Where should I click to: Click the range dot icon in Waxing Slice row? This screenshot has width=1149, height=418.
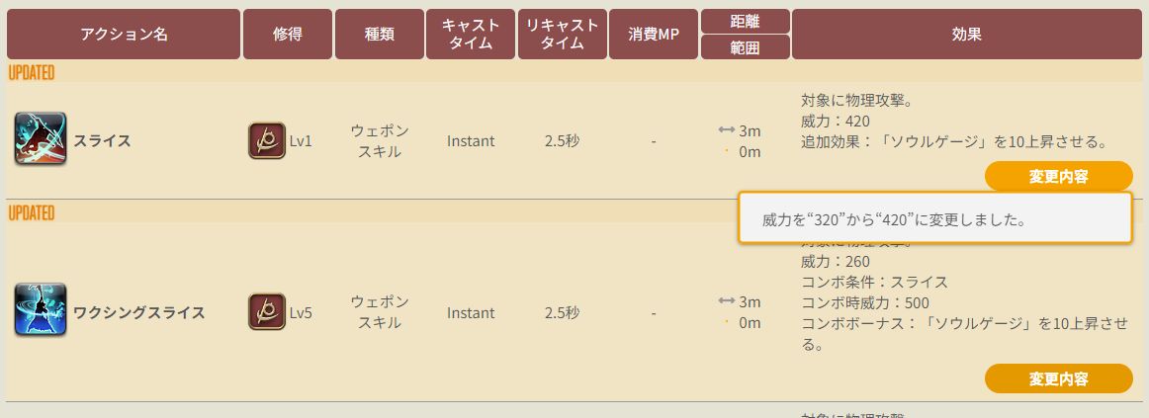[727, 322]
